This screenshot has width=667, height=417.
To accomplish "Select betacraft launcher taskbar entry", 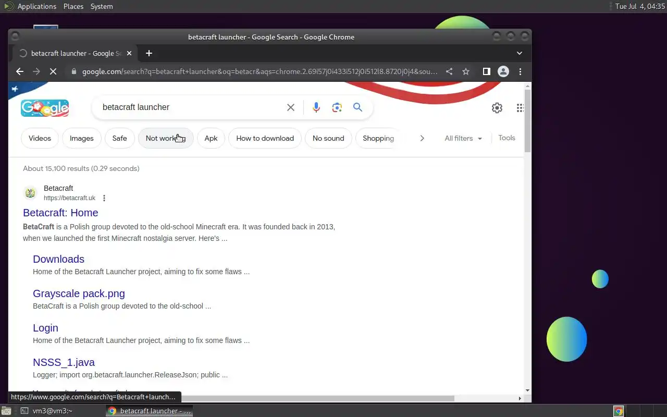I will pyautogui.click(x=150, y=411).
